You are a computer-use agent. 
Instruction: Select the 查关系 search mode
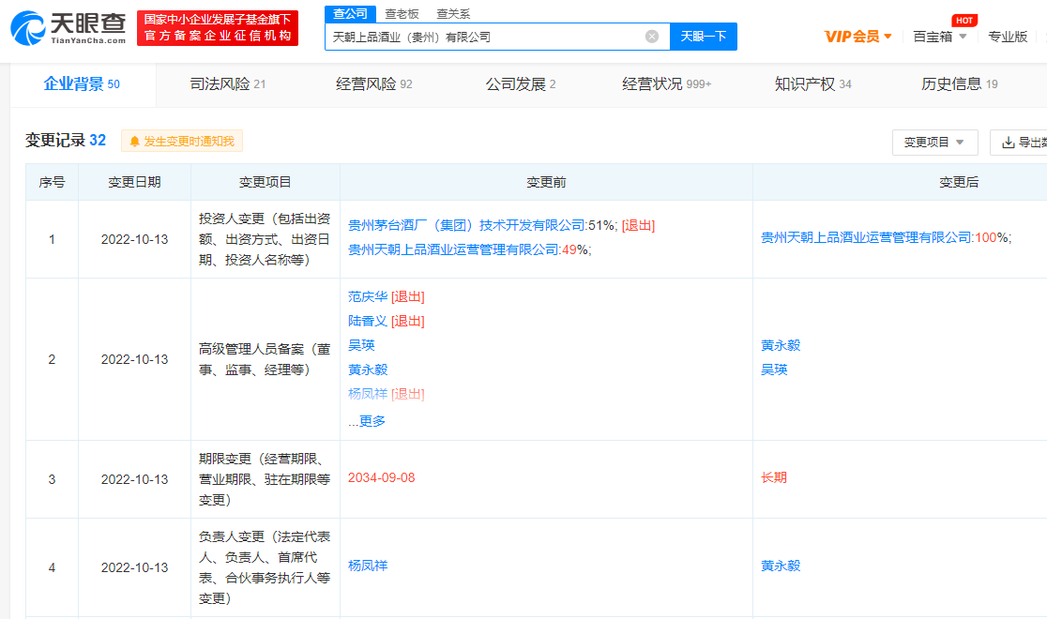pyautogui.click(x=453, y=13)
